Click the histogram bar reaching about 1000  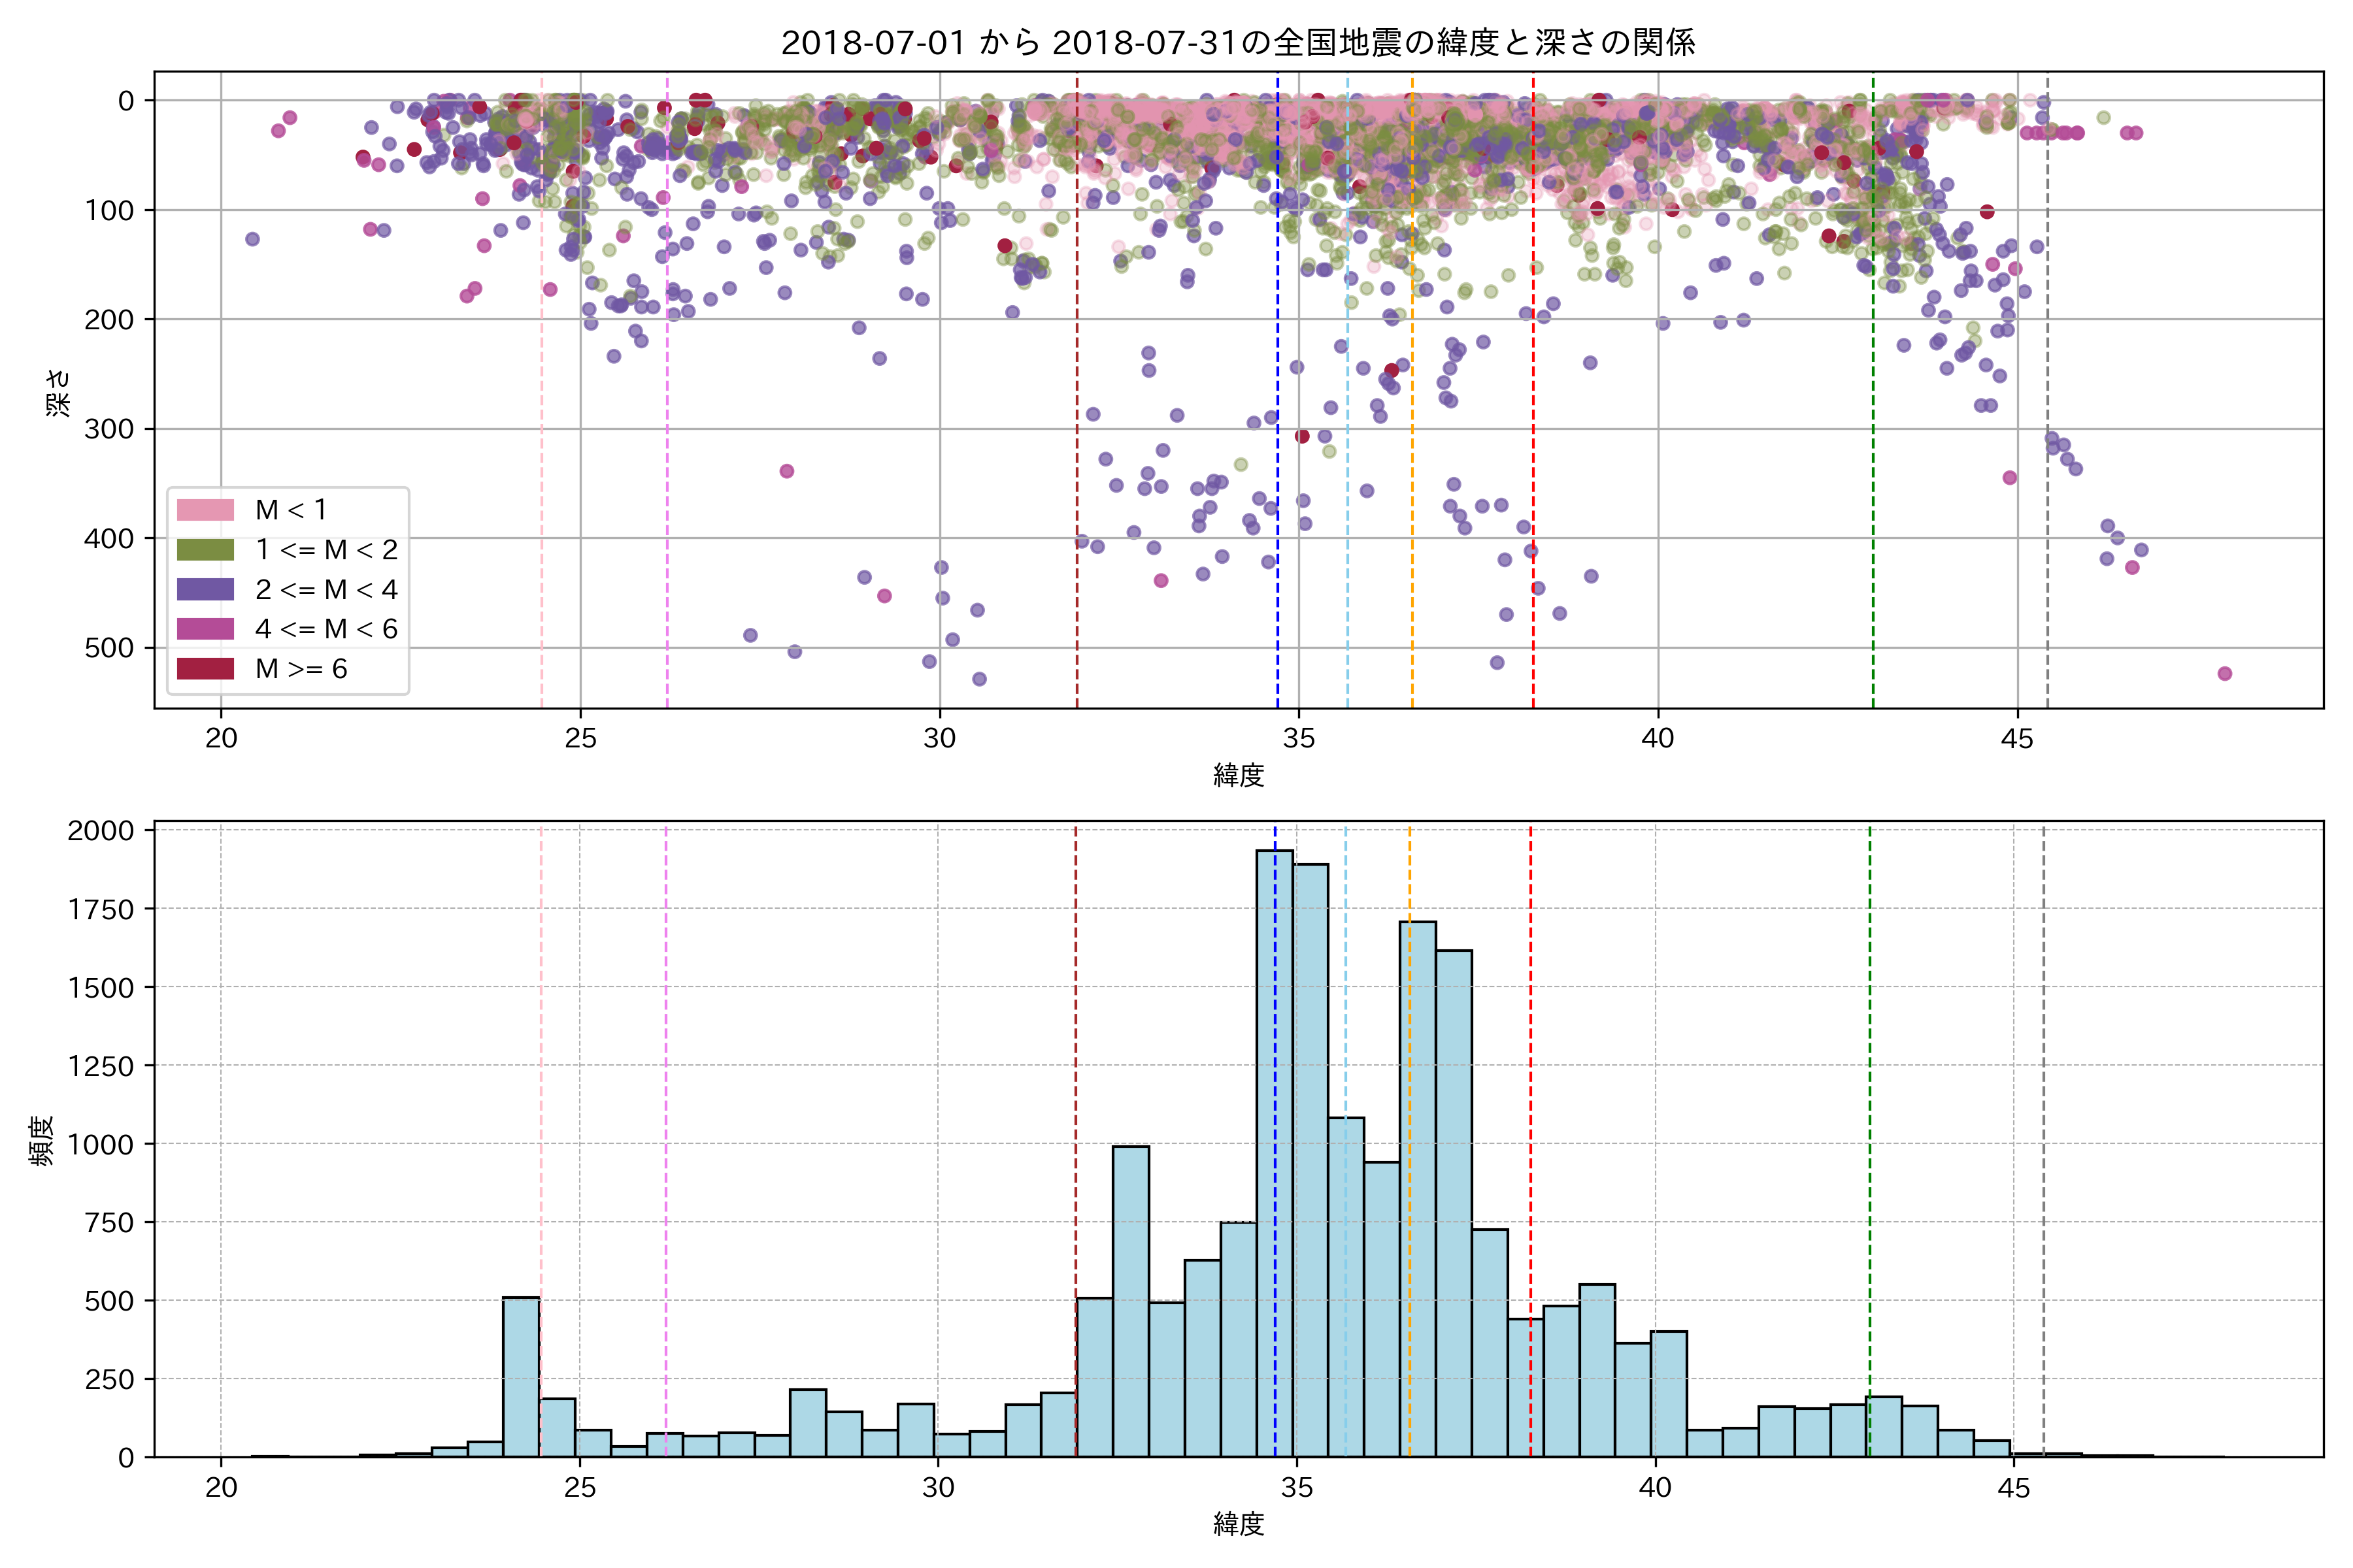(x=1131, y=1300)
